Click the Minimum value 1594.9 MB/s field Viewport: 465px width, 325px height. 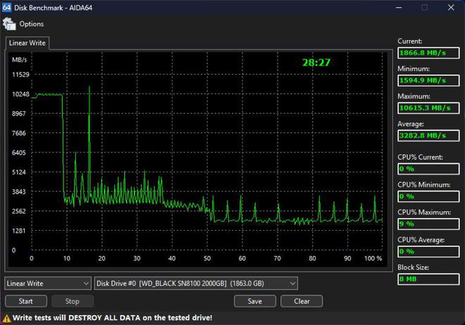point(428,80)
